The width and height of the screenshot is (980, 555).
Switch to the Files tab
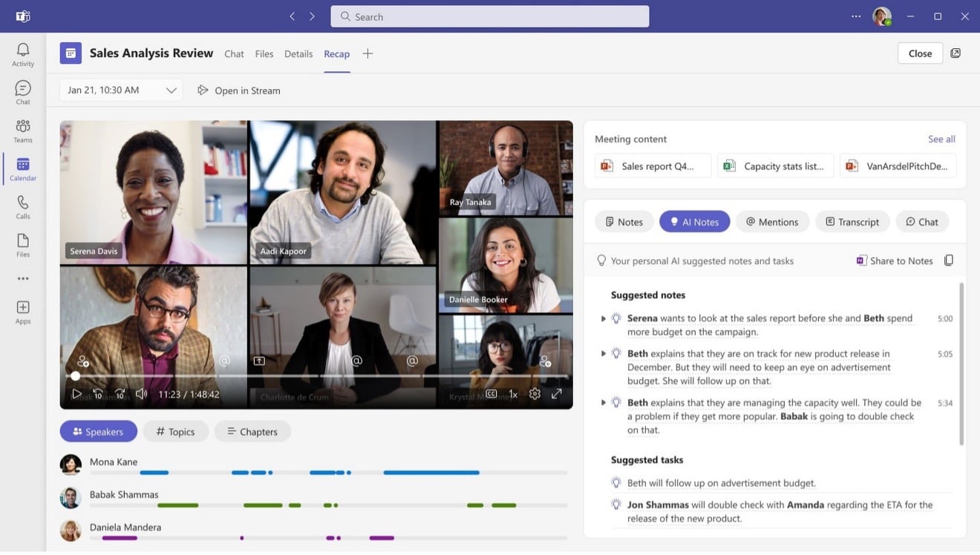264,53
